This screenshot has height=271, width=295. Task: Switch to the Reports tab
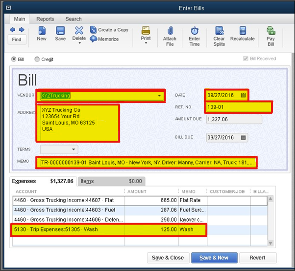pyautogui.click(x=45, y=19)
